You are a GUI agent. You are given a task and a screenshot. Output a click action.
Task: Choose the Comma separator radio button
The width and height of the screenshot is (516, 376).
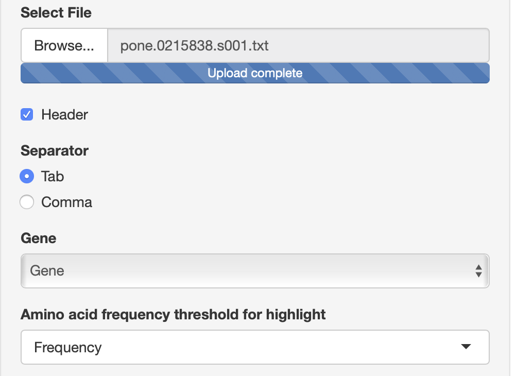(x=27, y=202)
